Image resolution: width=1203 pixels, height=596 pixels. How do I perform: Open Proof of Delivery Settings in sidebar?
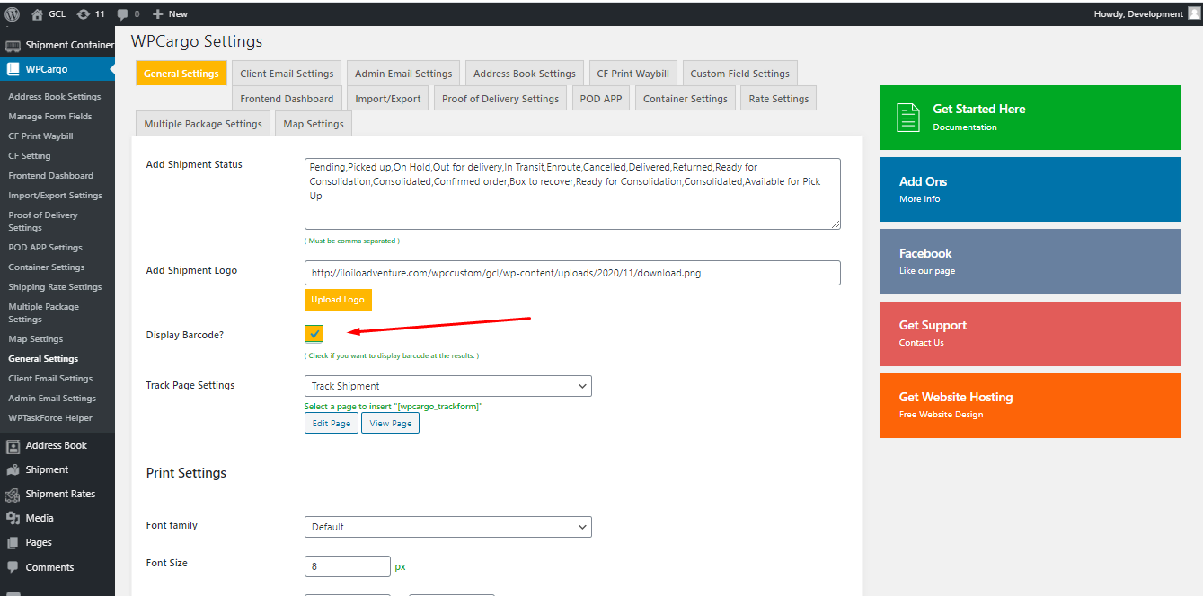pyautogui.click(x=43, y=222)
